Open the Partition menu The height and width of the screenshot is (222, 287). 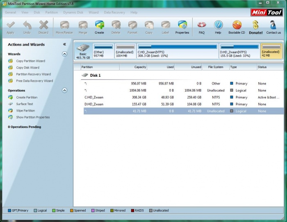[x=51, y=12]
